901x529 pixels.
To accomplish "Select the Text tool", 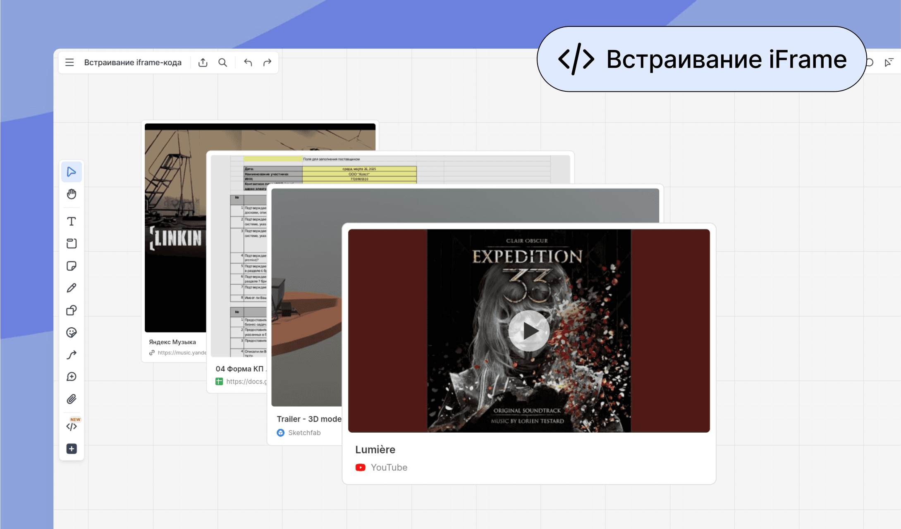I will tap(72, 222).
